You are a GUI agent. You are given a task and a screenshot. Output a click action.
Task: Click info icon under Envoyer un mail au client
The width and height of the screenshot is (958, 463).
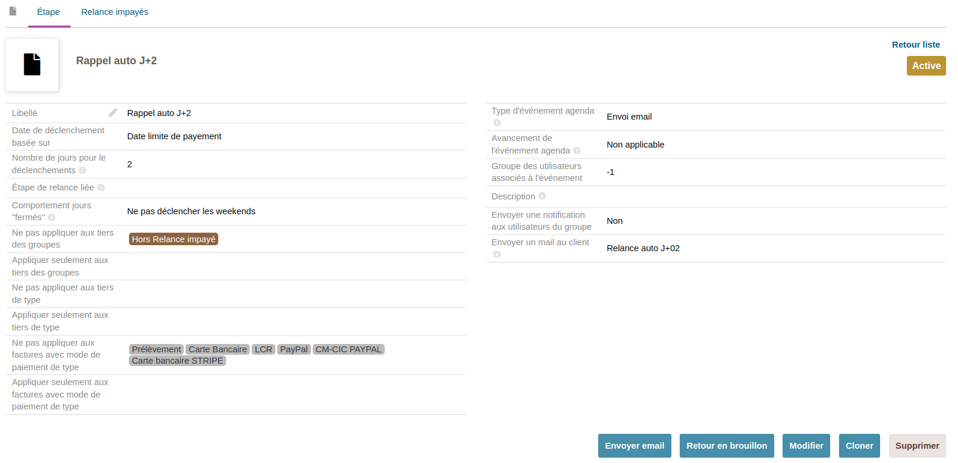pos(497,254)
